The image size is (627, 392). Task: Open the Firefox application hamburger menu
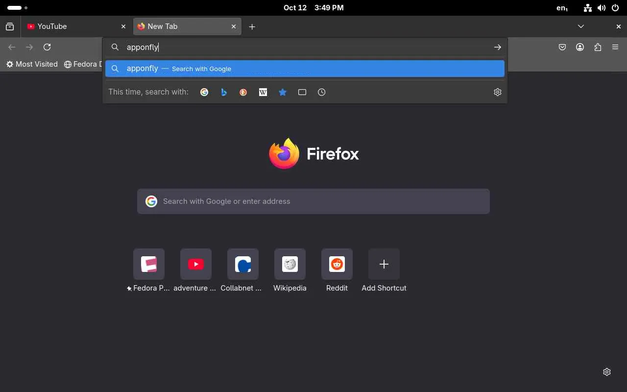click(615, 47)
